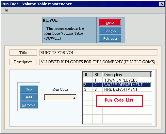Click the RC column header
This screenshot has width=166, height=134.
pyautogui.click(x=97, y=75)
